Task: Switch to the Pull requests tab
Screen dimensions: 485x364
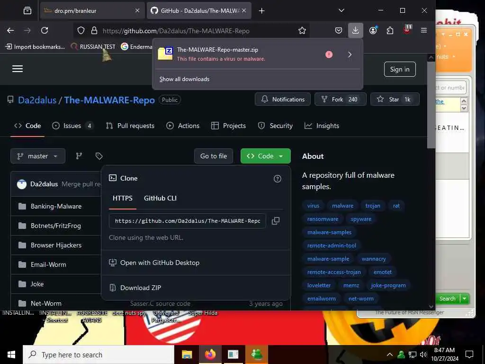Action: 130,126
